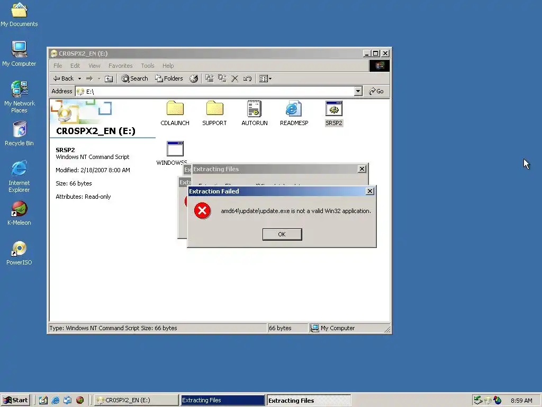Minimize the CR0SPX2_EN Explorer window

(367, 54)
